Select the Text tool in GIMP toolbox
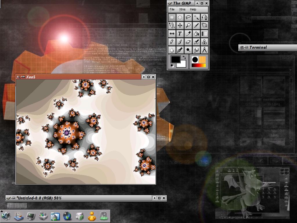The width and height of the screenshot is (297, 223). [x=180, y=34]
